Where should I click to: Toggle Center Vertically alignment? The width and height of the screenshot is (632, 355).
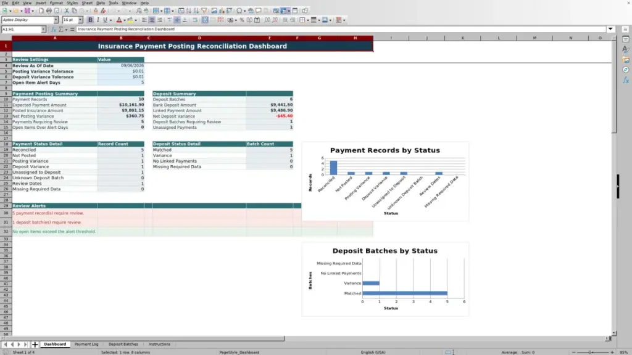(x=177, y=20)
